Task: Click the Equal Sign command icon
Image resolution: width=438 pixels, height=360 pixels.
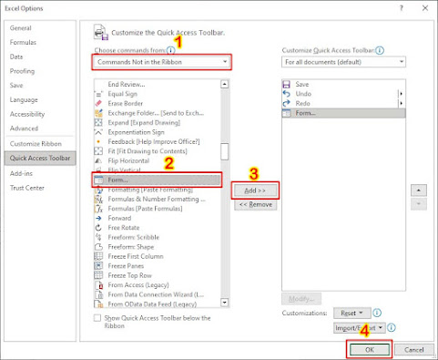Action: pyautogui.click(x=98, y=94)
